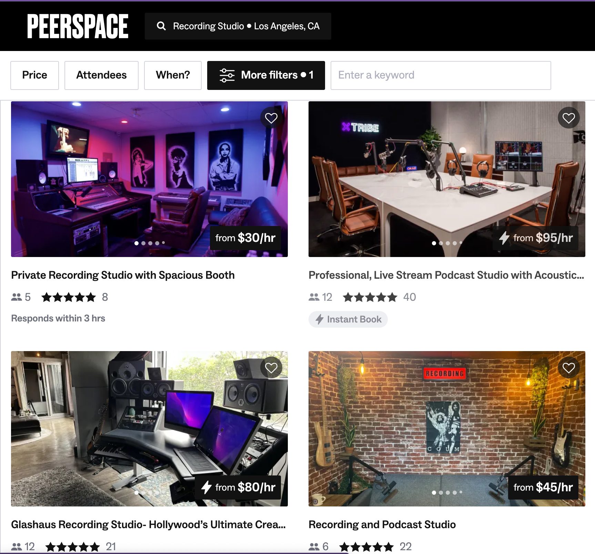Favorite the Private Recording Studio listing heart
Viewport: 595px width, 554px height.
[x=271, y=118]
